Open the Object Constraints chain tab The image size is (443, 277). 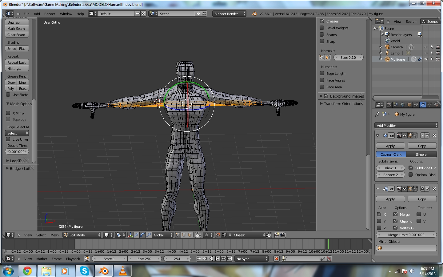point(416,105)
